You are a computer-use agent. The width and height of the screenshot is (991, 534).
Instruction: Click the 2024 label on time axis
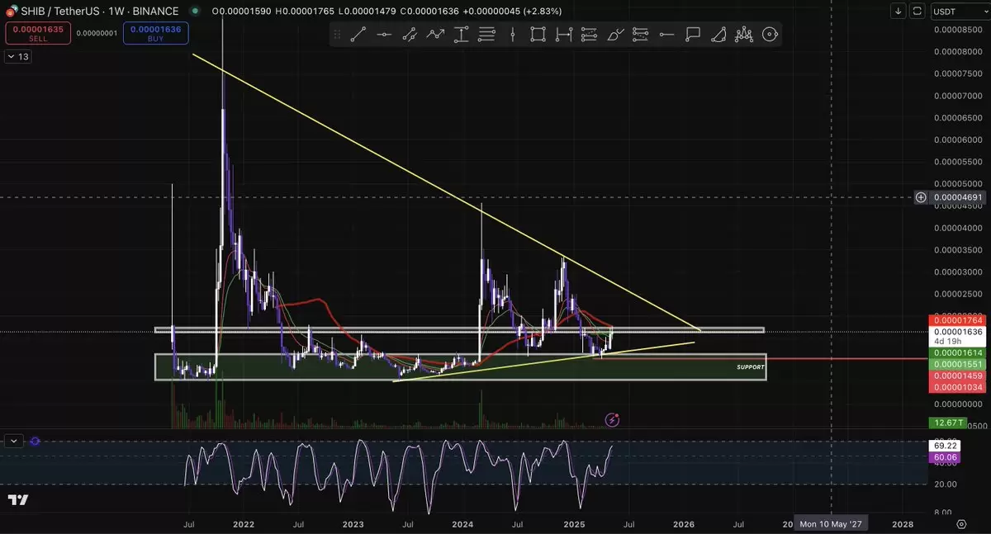click(462, 524)
